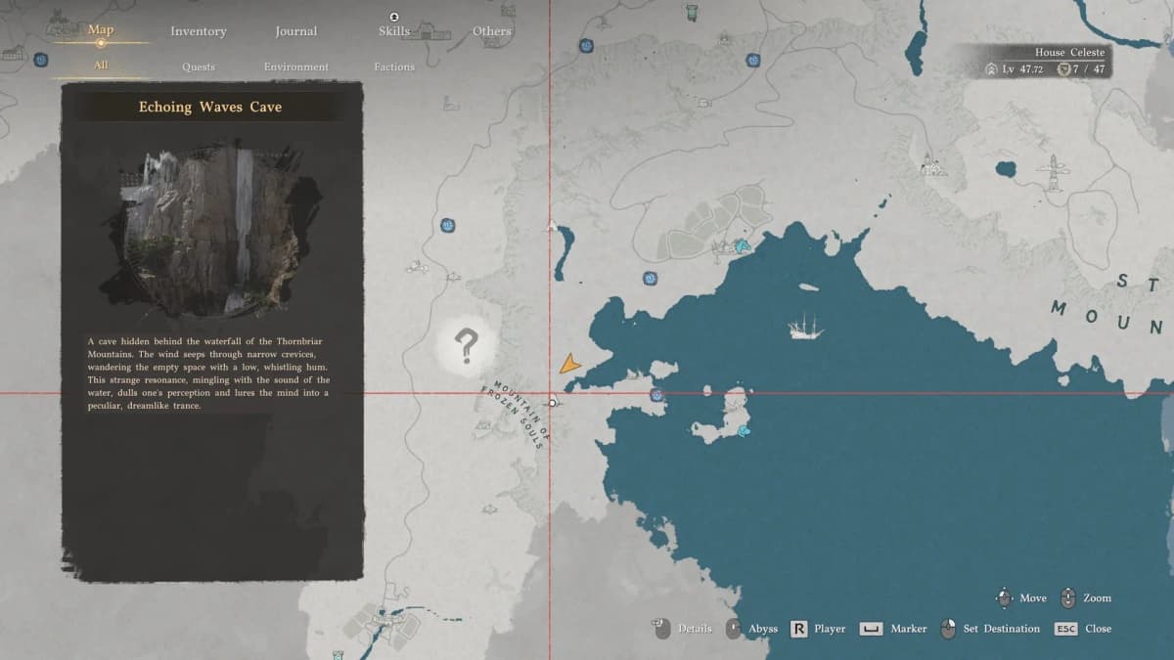Image resolution: width=1174 pixels, height=660 pixels.
Task: Click the castle icon left of the lighthouse
Action: tap(933, 166)
